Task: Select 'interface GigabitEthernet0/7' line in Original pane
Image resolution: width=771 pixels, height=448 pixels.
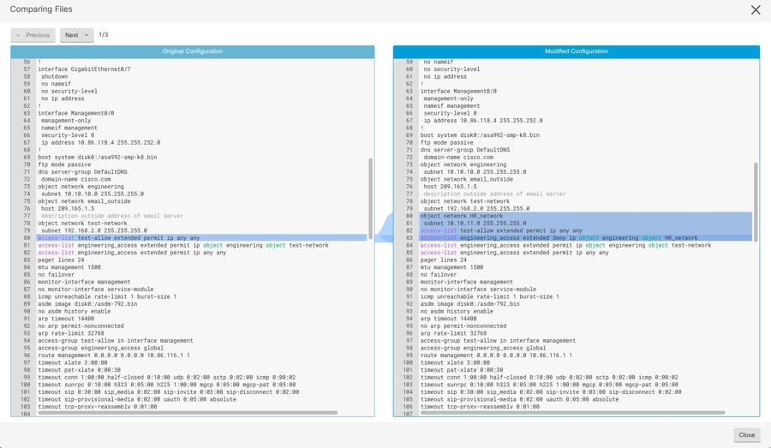Action: (x=84, y=69)
